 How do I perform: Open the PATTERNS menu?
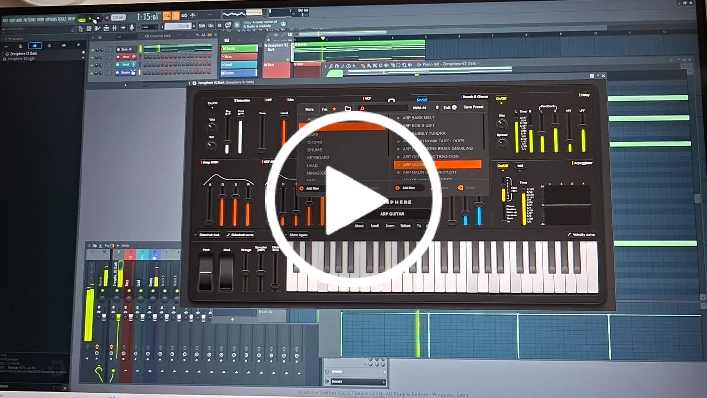click(29, 20)
